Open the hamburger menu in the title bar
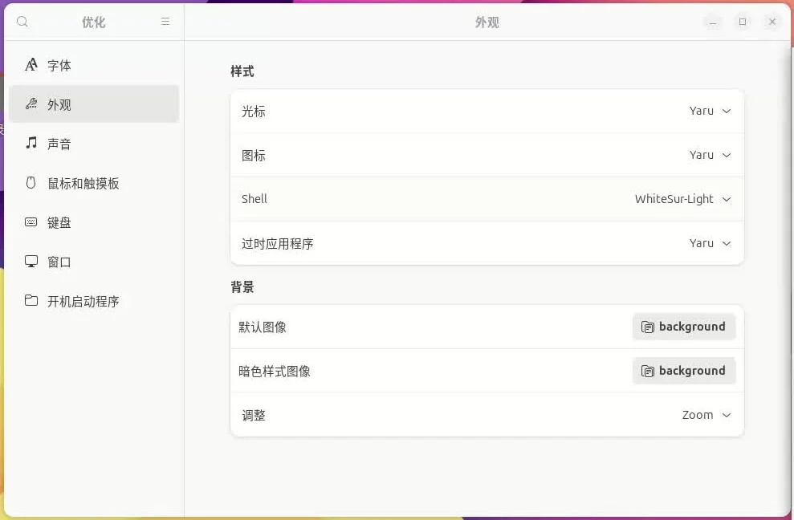The width and height of the screenshot is (794, 520). [x=165, y=22]
